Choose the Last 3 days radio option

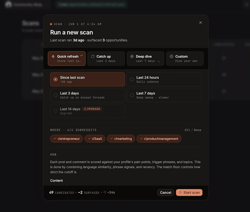[87, 95]
